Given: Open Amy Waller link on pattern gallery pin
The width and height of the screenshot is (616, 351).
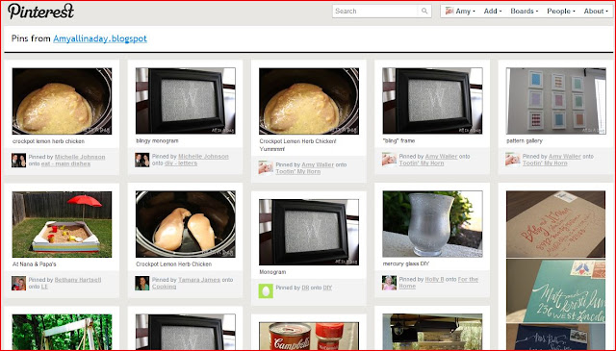Looking at the screenshot, I should (x=565, y=156).
